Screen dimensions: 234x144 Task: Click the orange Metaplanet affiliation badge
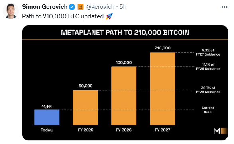pos(81,7)
